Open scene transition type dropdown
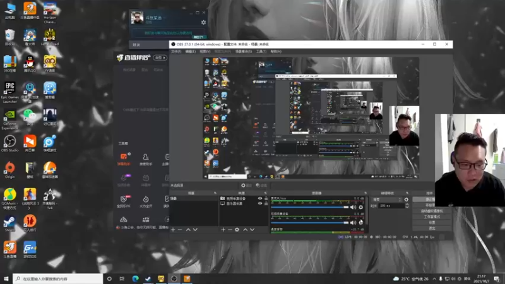505x284 pixels. (387, 199)
